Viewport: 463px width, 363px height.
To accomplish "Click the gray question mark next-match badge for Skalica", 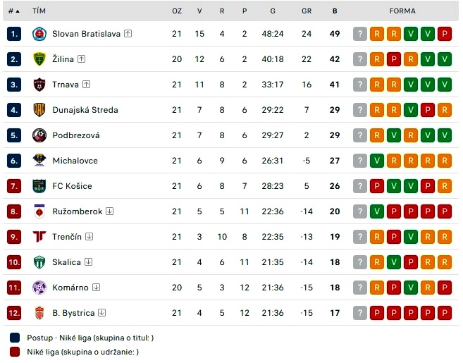I will (360, 262).
